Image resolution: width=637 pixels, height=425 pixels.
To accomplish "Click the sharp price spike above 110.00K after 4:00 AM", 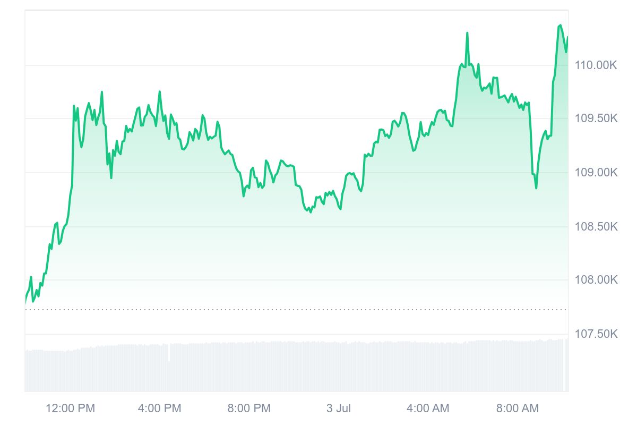I will [x=467, y=33].
